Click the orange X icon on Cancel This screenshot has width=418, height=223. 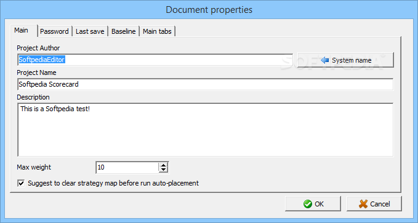363,204
